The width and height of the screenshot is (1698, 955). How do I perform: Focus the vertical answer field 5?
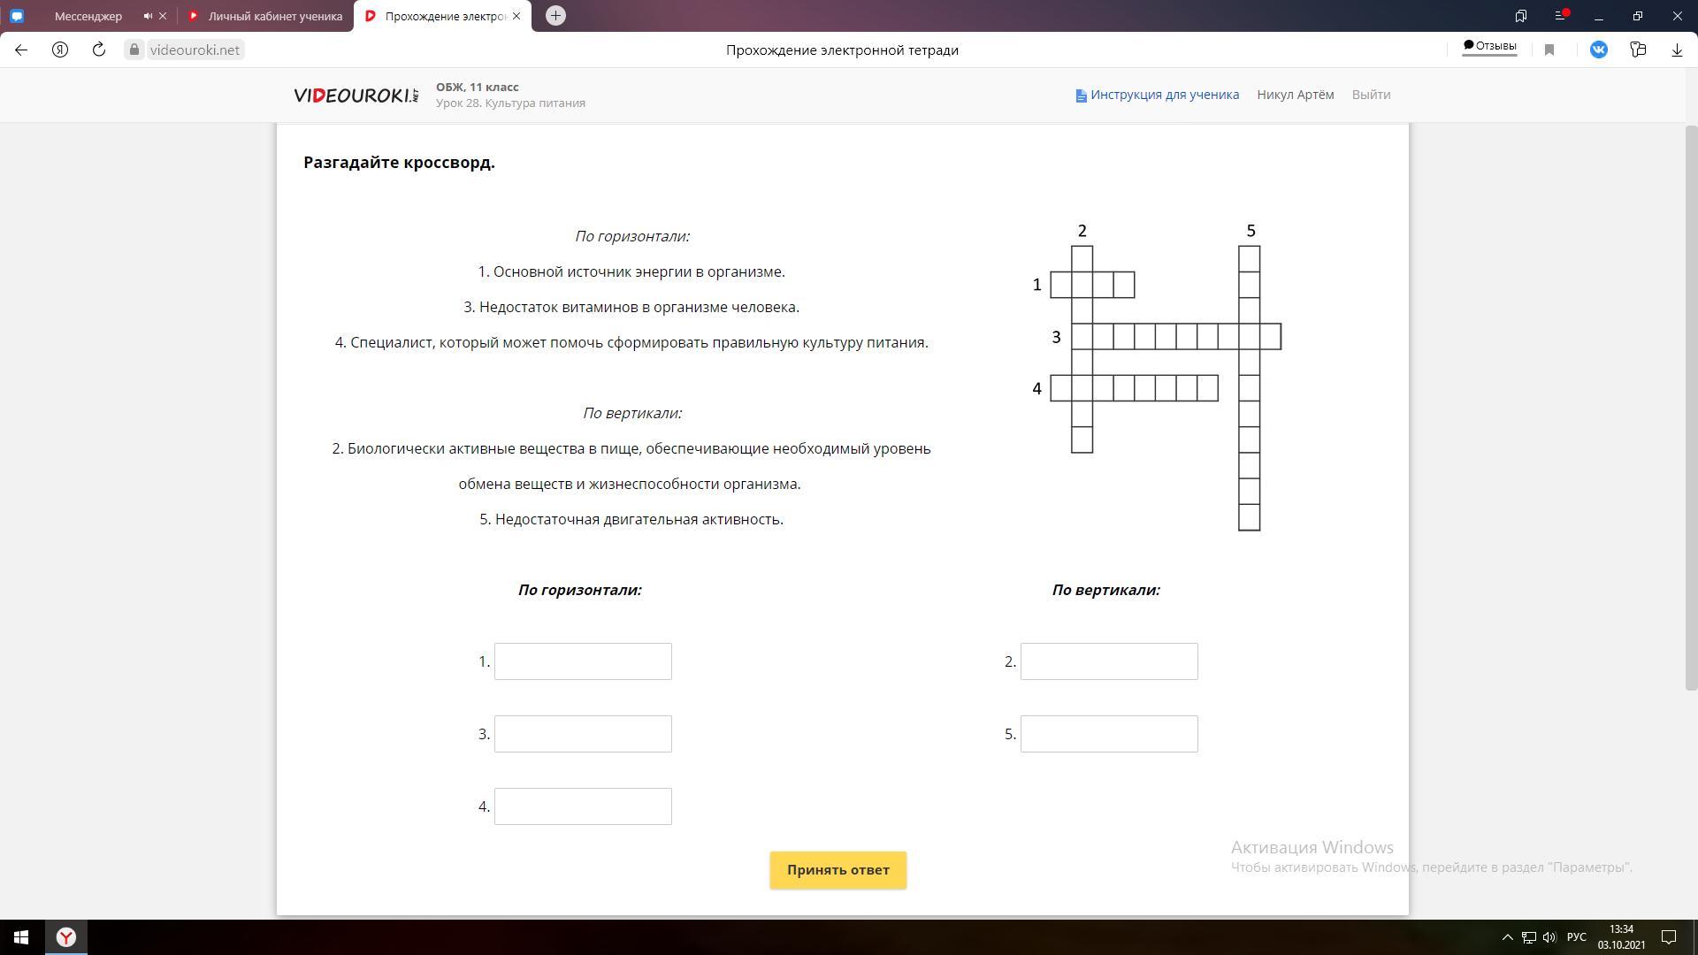(x=1109, y=734)
